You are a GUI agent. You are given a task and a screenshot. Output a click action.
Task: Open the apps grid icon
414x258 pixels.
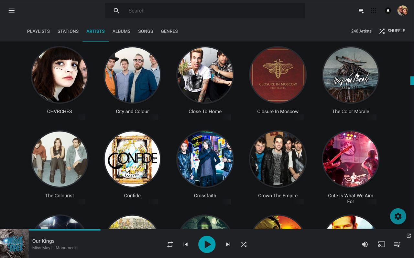[x=374, y=11]
